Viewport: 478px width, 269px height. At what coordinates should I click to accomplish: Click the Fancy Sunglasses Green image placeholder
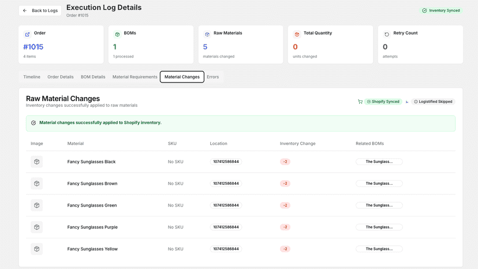(x=36, y=206)
